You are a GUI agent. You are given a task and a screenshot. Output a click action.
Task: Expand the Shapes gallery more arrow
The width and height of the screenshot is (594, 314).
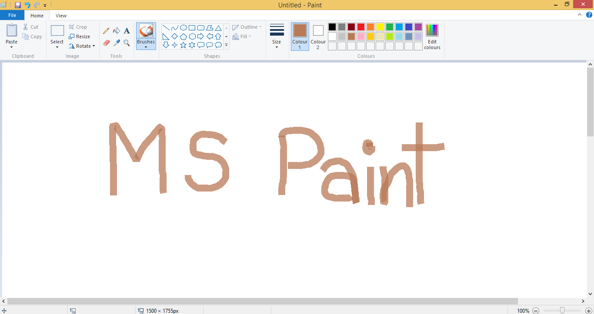pos(226,45)
